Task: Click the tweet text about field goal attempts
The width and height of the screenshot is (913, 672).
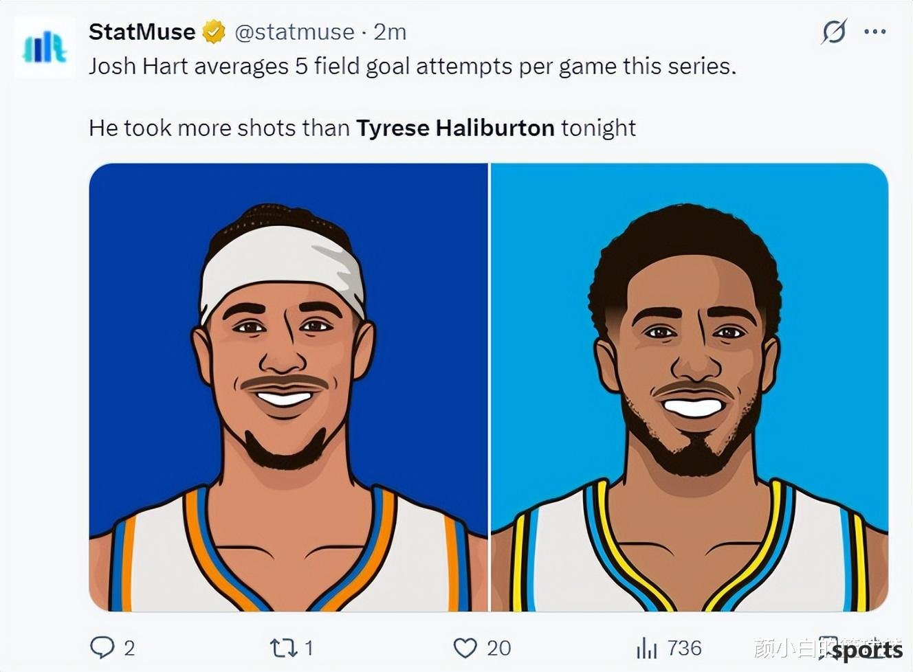Action: point(412,67)
